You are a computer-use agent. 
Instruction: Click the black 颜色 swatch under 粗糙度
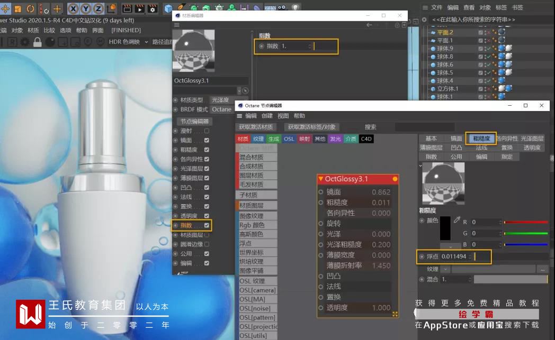pos(445,228)
